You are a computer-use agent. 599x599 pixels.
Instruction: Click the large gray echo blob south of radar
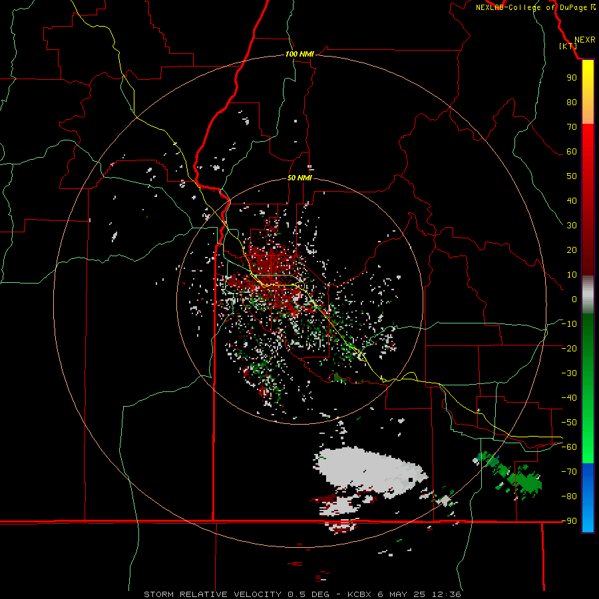coord(369,471)
